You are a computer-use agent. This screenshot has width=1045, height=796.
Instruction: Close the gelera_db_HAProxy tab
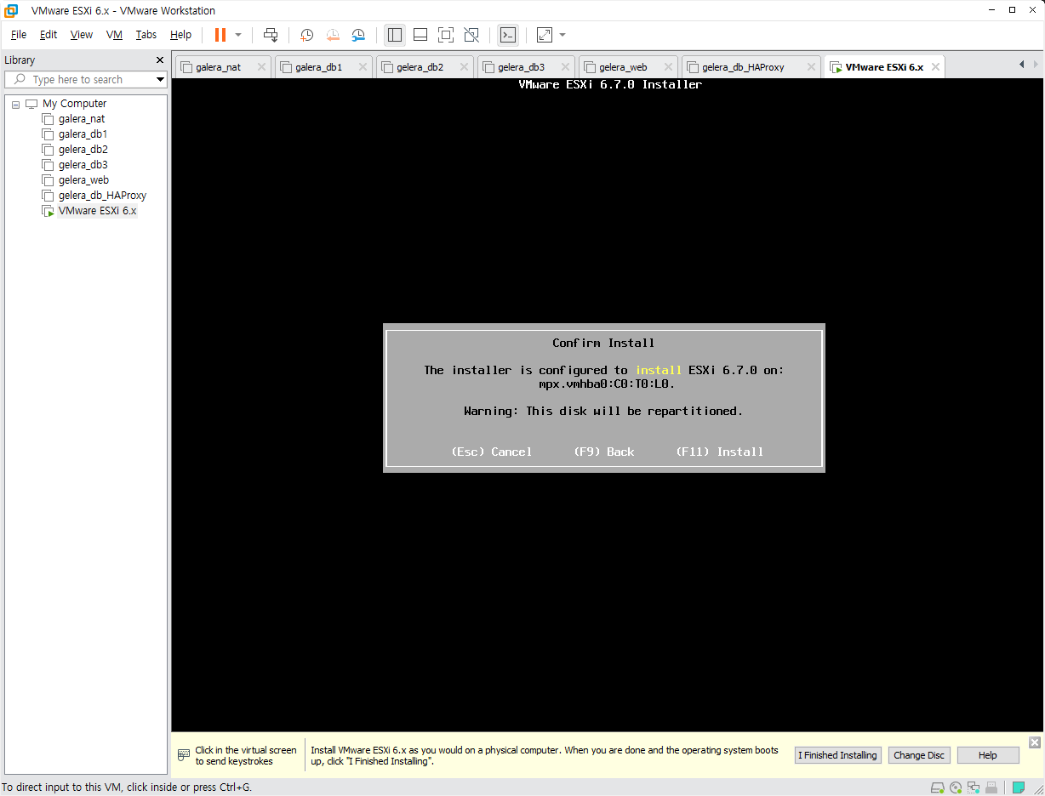point(811,67)
